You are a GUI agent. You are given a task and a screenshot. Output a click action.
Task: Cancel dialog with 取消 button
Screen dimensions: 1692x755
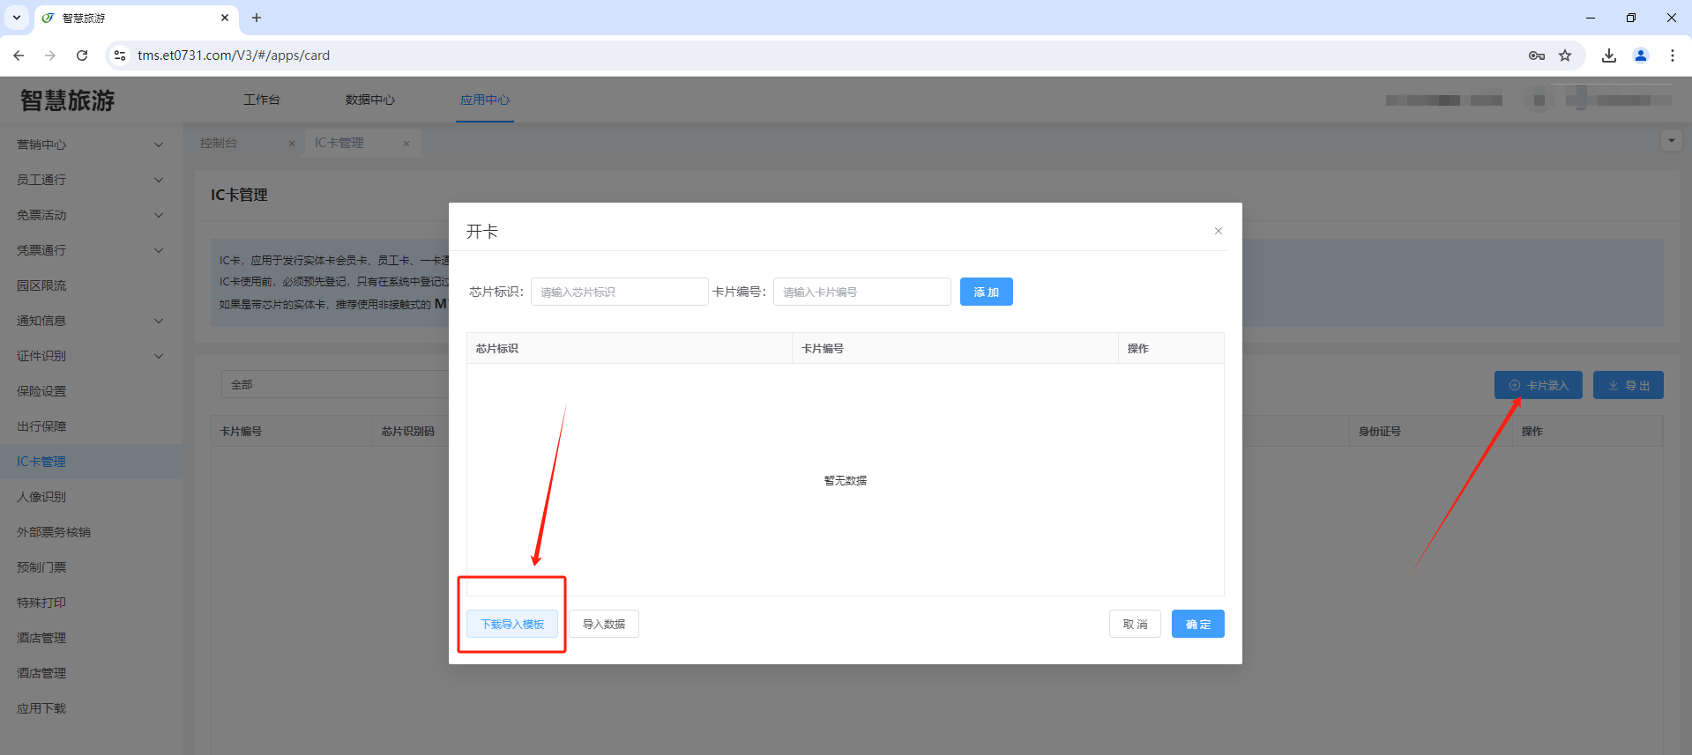pyautogui.click(x=1135, y=625)
